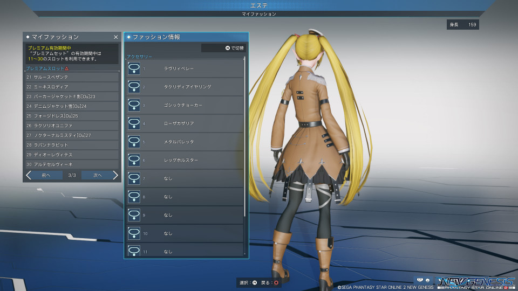The image size is (518, 291).
Task: Click the アクセサリー section label
Action: 139,57
